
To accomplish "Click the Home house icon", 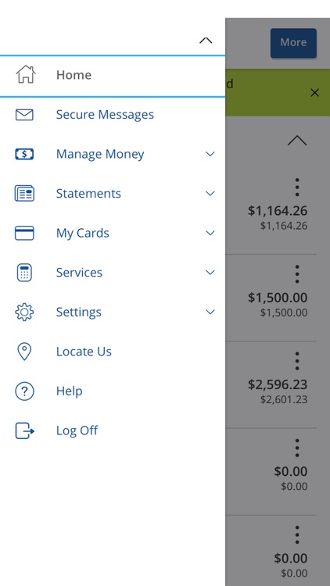I will [26, 74].
